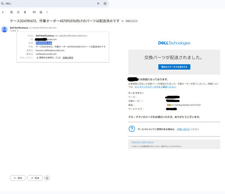This screenshot has height=194, width=225.
Task: Click the search magnifier icon
Action: click(x=3, y=4)
